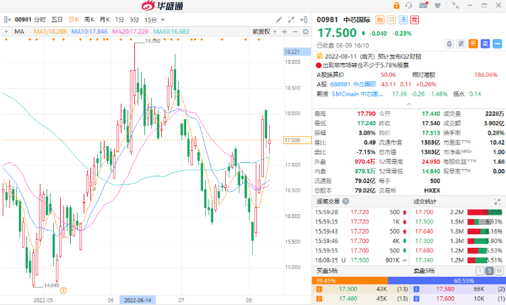Select ask level 1 price 17.580
The height and width of the screenshot is (305, 506).
tap(445, 290)
